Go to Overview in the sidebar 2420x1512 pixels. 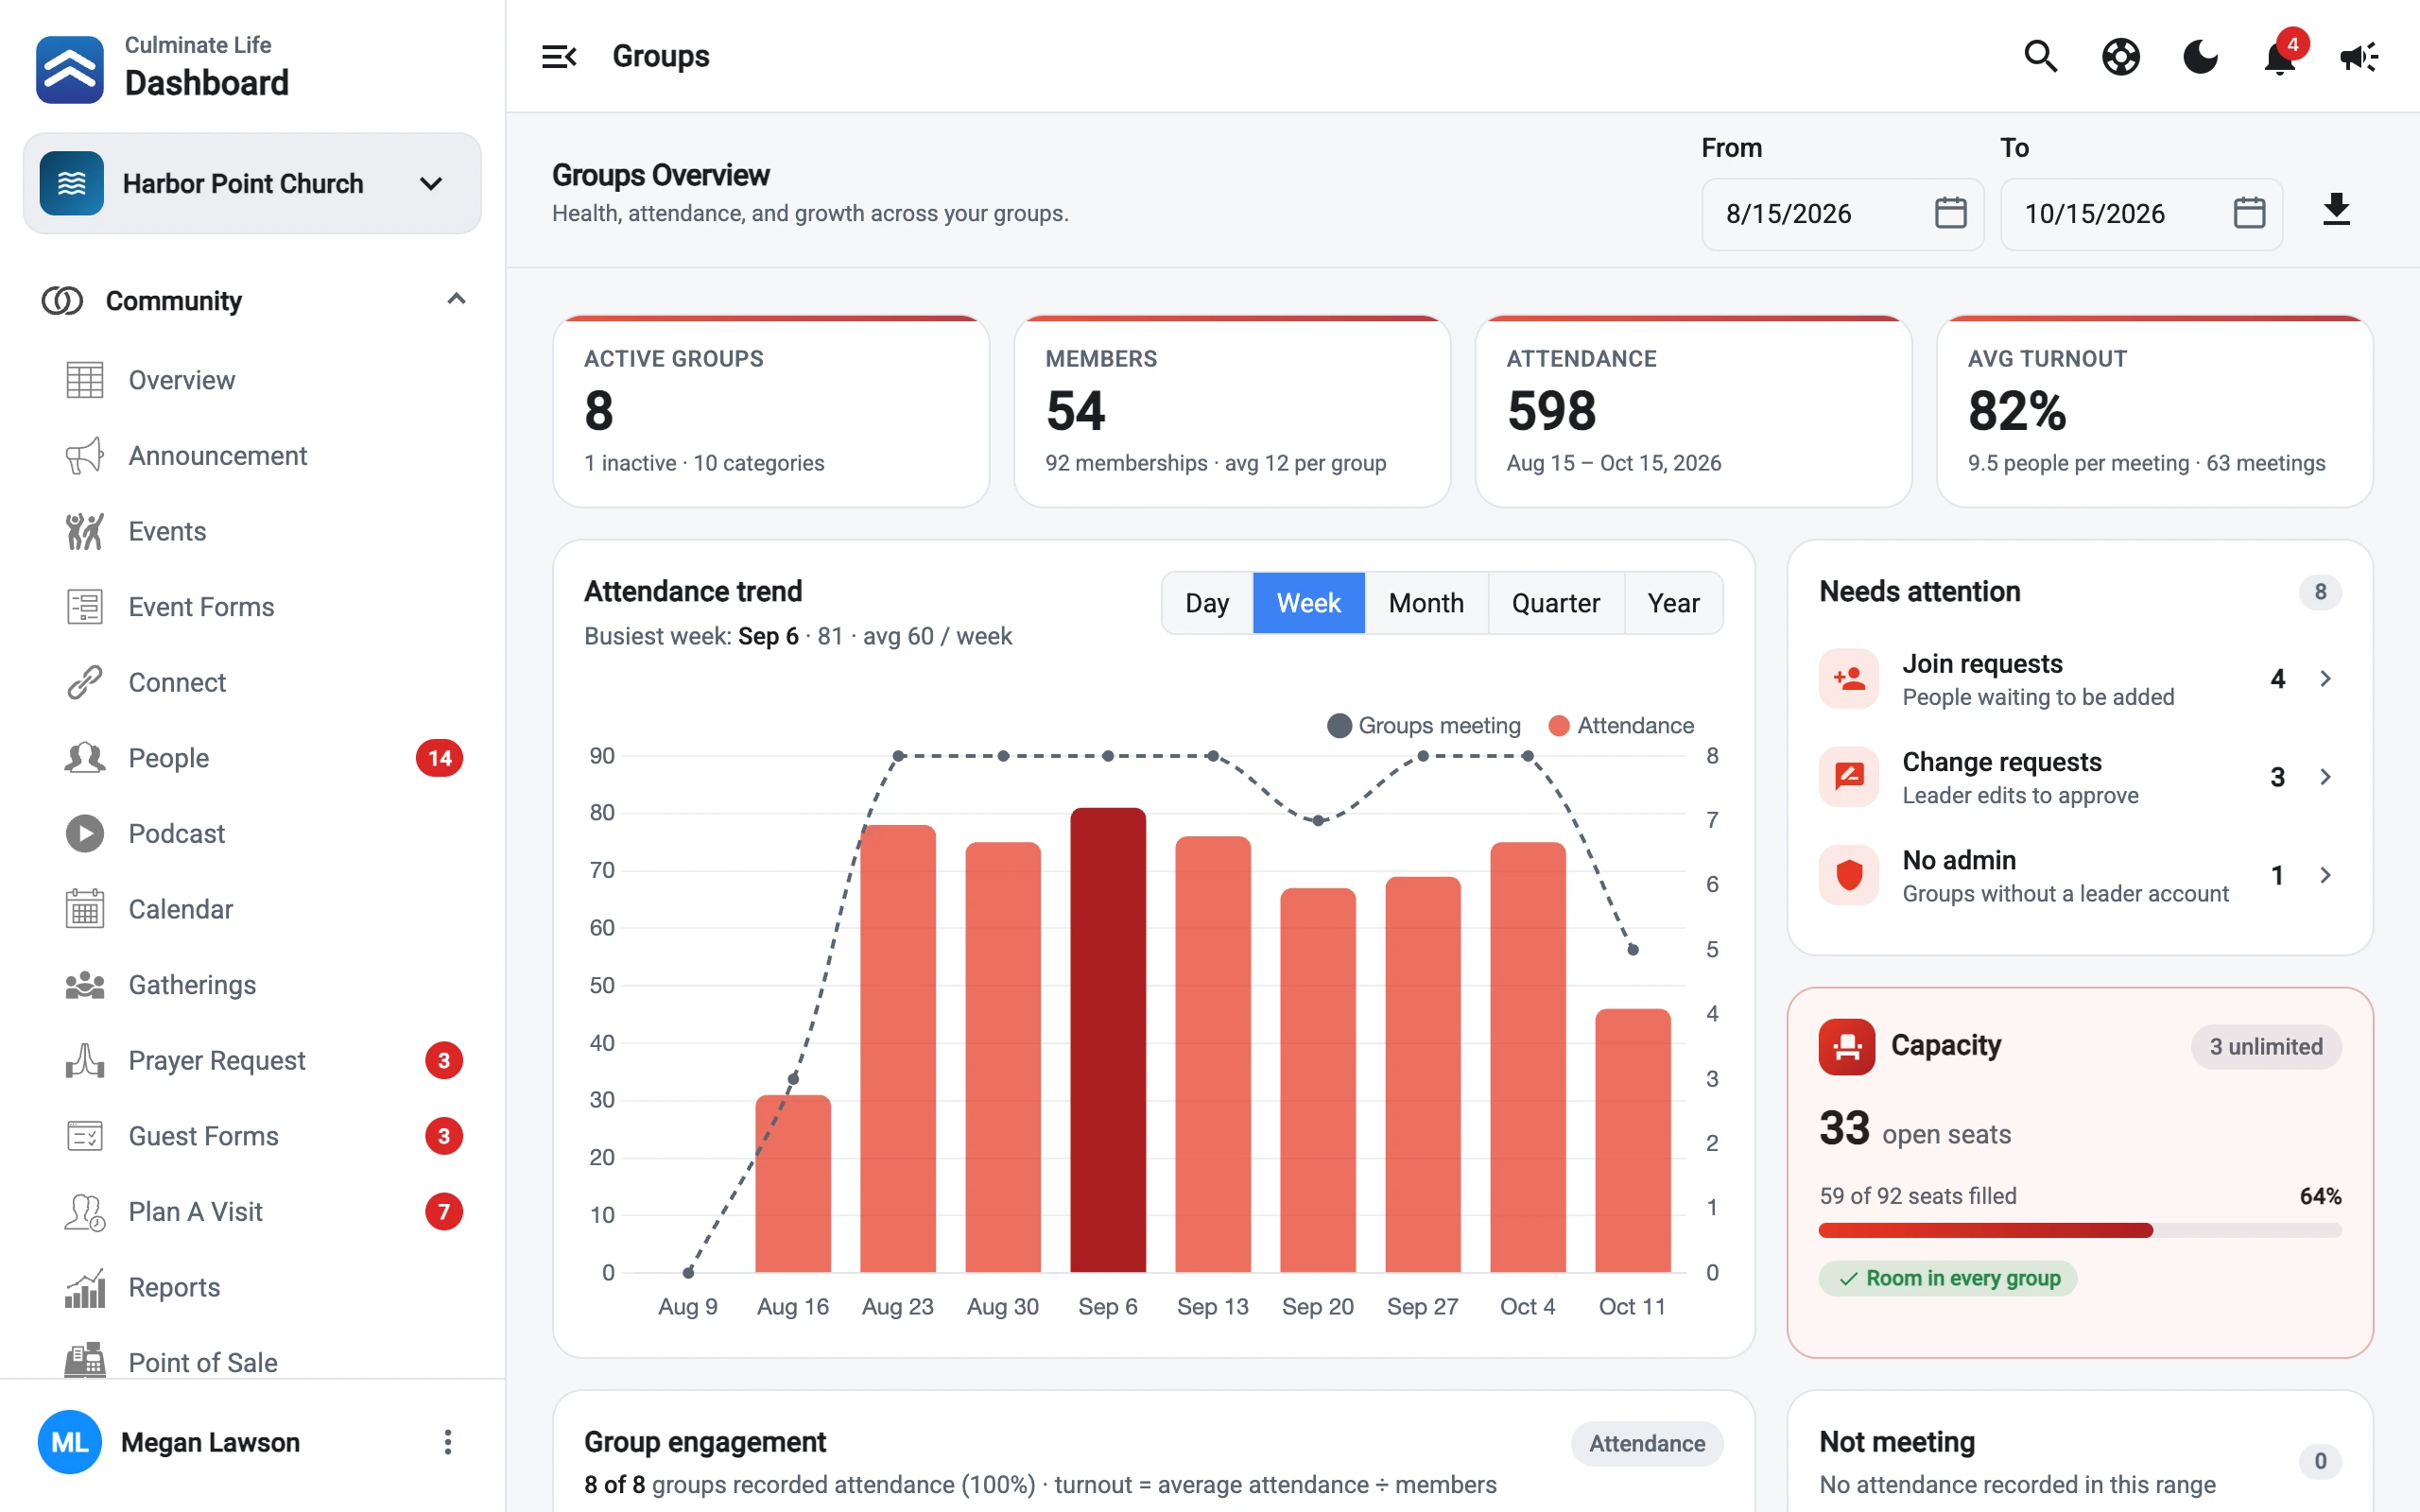click(x=252, y=380)
